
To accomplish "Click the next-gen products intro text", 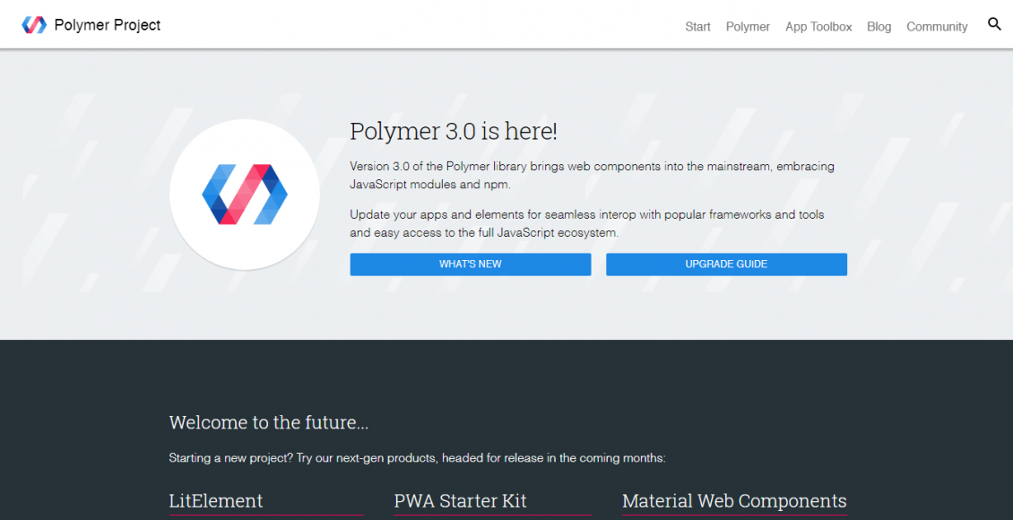I will (415, 457).
